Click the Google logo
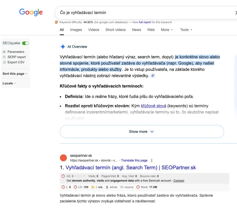Image resolution: width=237 pixels, height=211 pixels. pyautogui.click(x=31, y=12)
